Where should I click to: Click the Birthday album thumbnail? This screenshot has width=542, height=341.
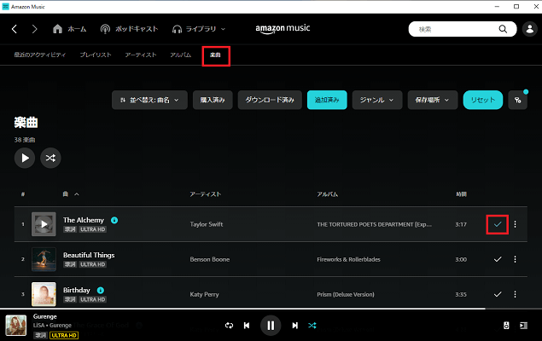click(44, 294)
